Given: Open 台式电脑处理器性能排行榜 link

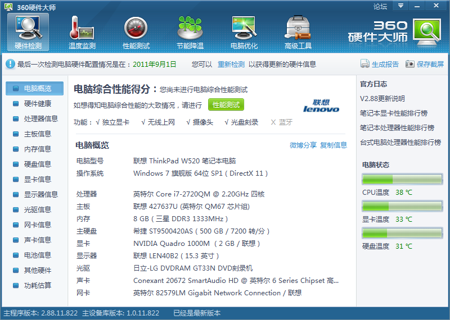Looking at the screenshot, I should click(x=400, y=143).
